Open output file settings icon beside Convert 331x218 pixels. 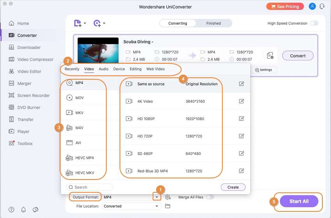(x=270, y=56)
